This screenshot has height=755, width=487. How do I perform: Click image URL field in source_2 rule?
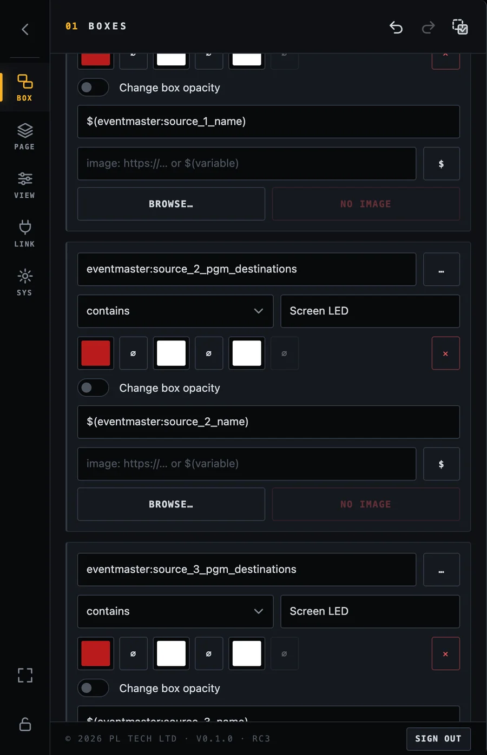(247, 464)
